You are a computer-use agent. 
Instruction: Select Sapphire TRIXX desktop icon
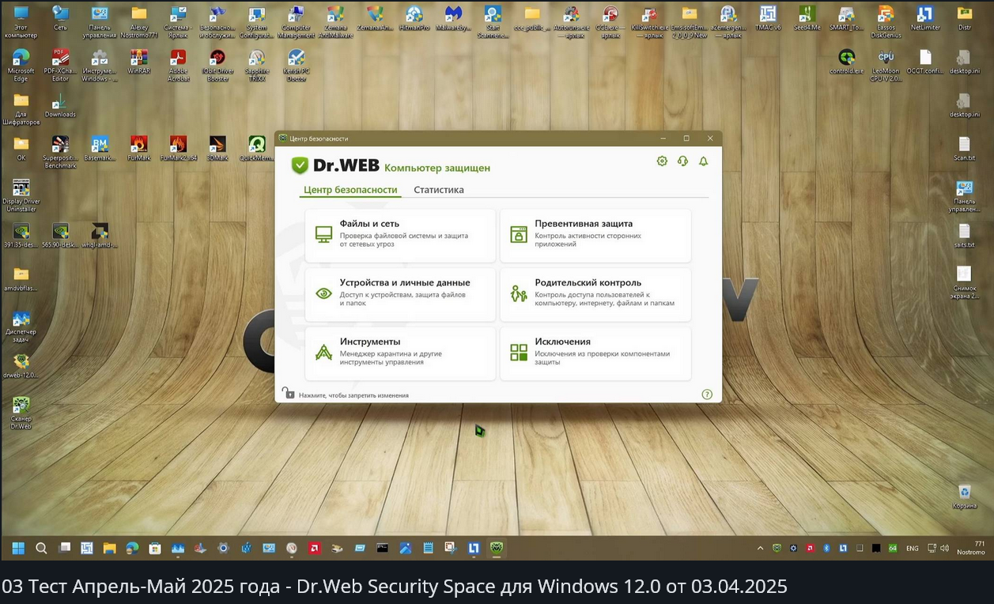[257, 66]
